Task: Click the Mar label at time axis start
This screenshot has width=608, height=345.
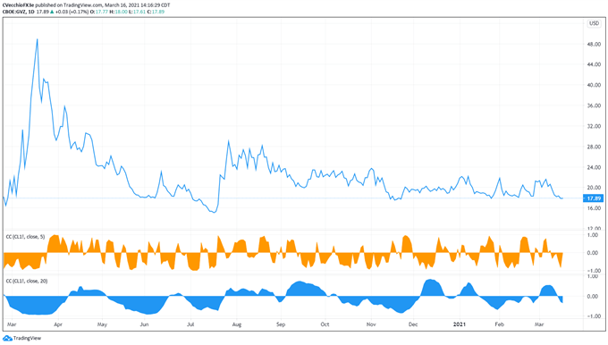Action: click(x=12, y=324)
